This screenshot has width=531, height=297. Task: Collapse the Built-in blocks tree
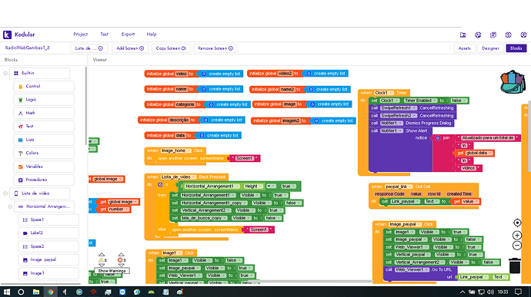pos(5,73)
